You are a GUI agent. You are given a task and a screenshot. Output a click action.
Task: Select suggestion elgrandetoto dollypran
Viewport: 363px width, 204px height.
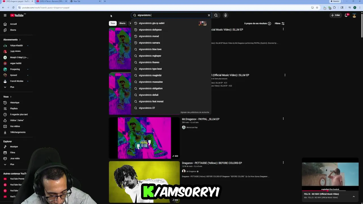171,30
